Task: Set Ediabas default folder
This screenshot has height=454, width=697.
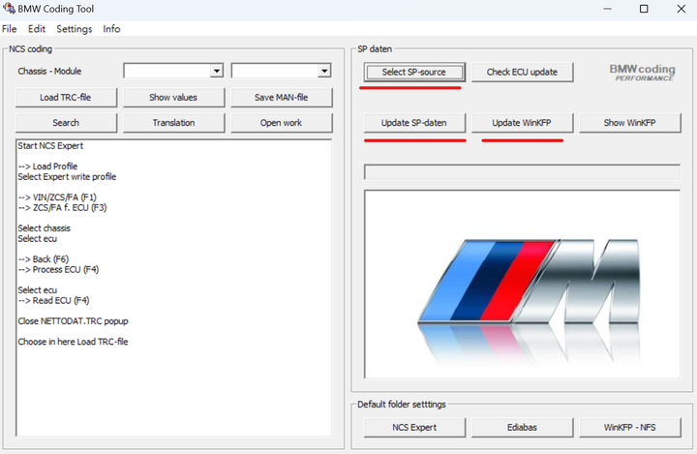Action: tap(523, 427)
